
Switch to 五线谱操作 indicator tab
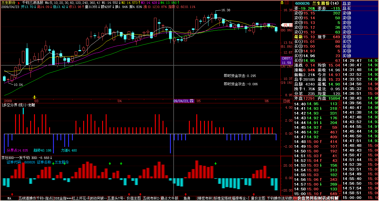click(x=27, y=198)
